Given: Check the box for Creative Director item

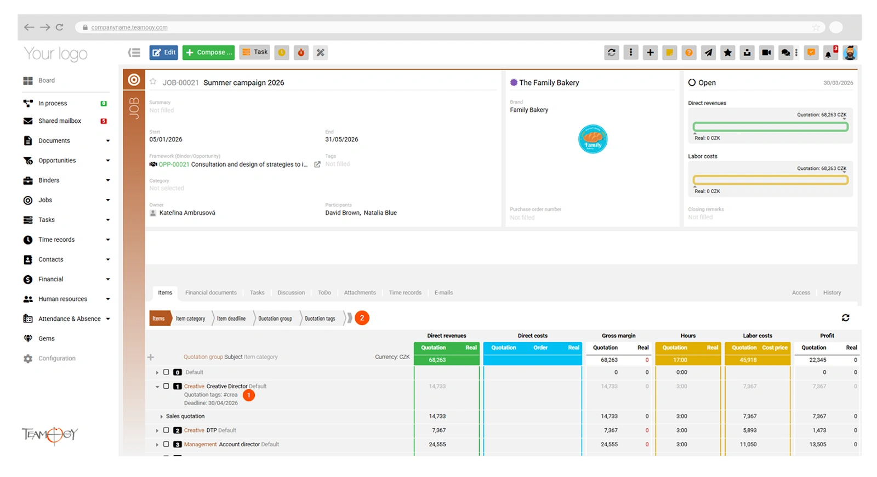Looking at the screenshot, I should point(166,386).
